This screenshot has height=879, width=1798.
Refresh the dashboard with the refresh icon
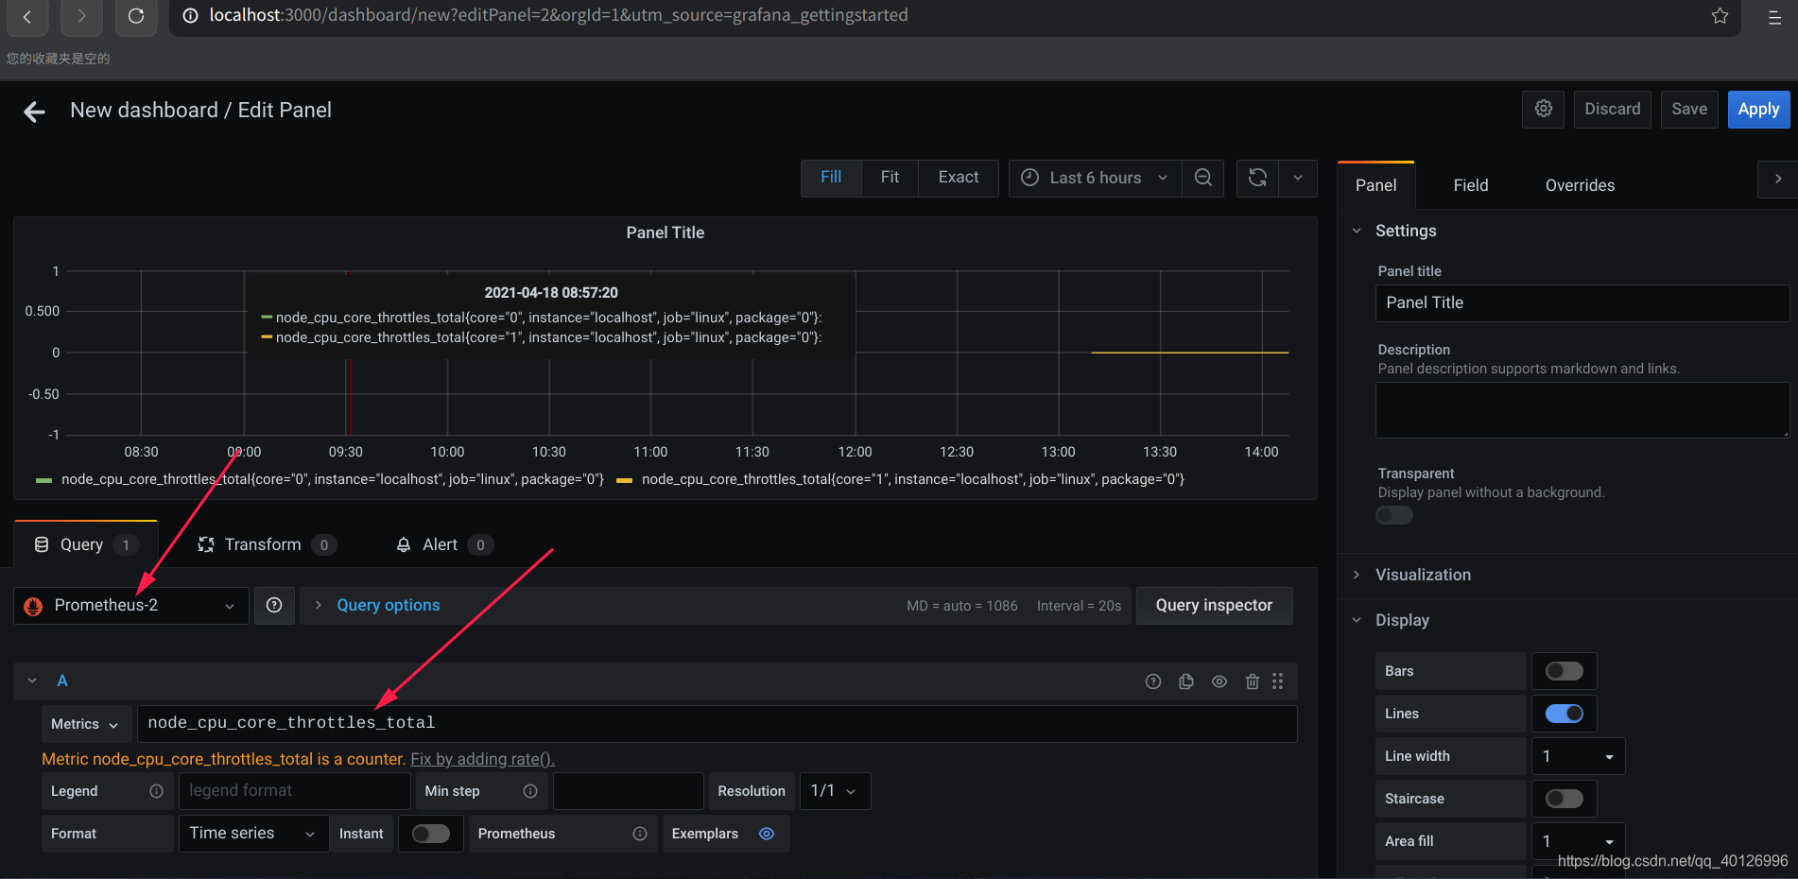[x=1257, y=178]
